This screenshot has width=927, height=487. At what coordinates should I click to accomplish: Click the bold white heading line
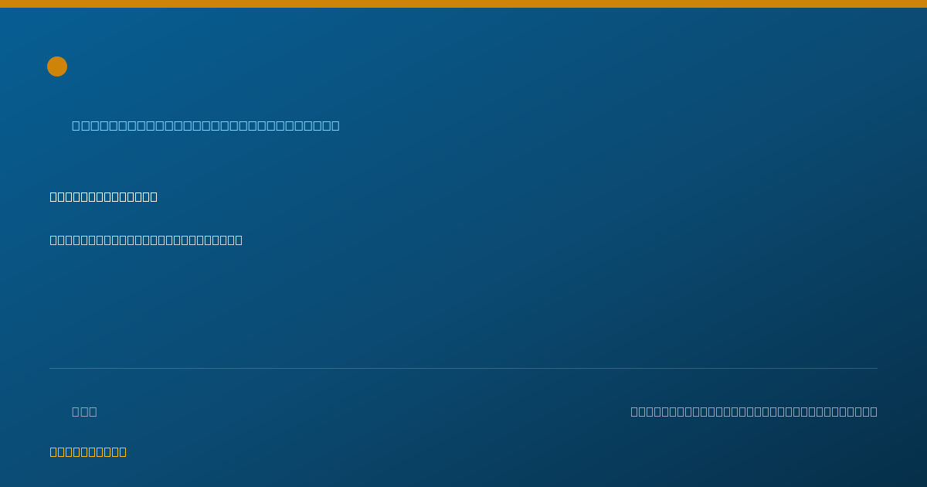[x=104, y=196]
